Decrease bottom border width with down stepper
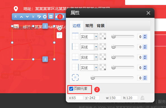The image size is (166, 108). 145,58
